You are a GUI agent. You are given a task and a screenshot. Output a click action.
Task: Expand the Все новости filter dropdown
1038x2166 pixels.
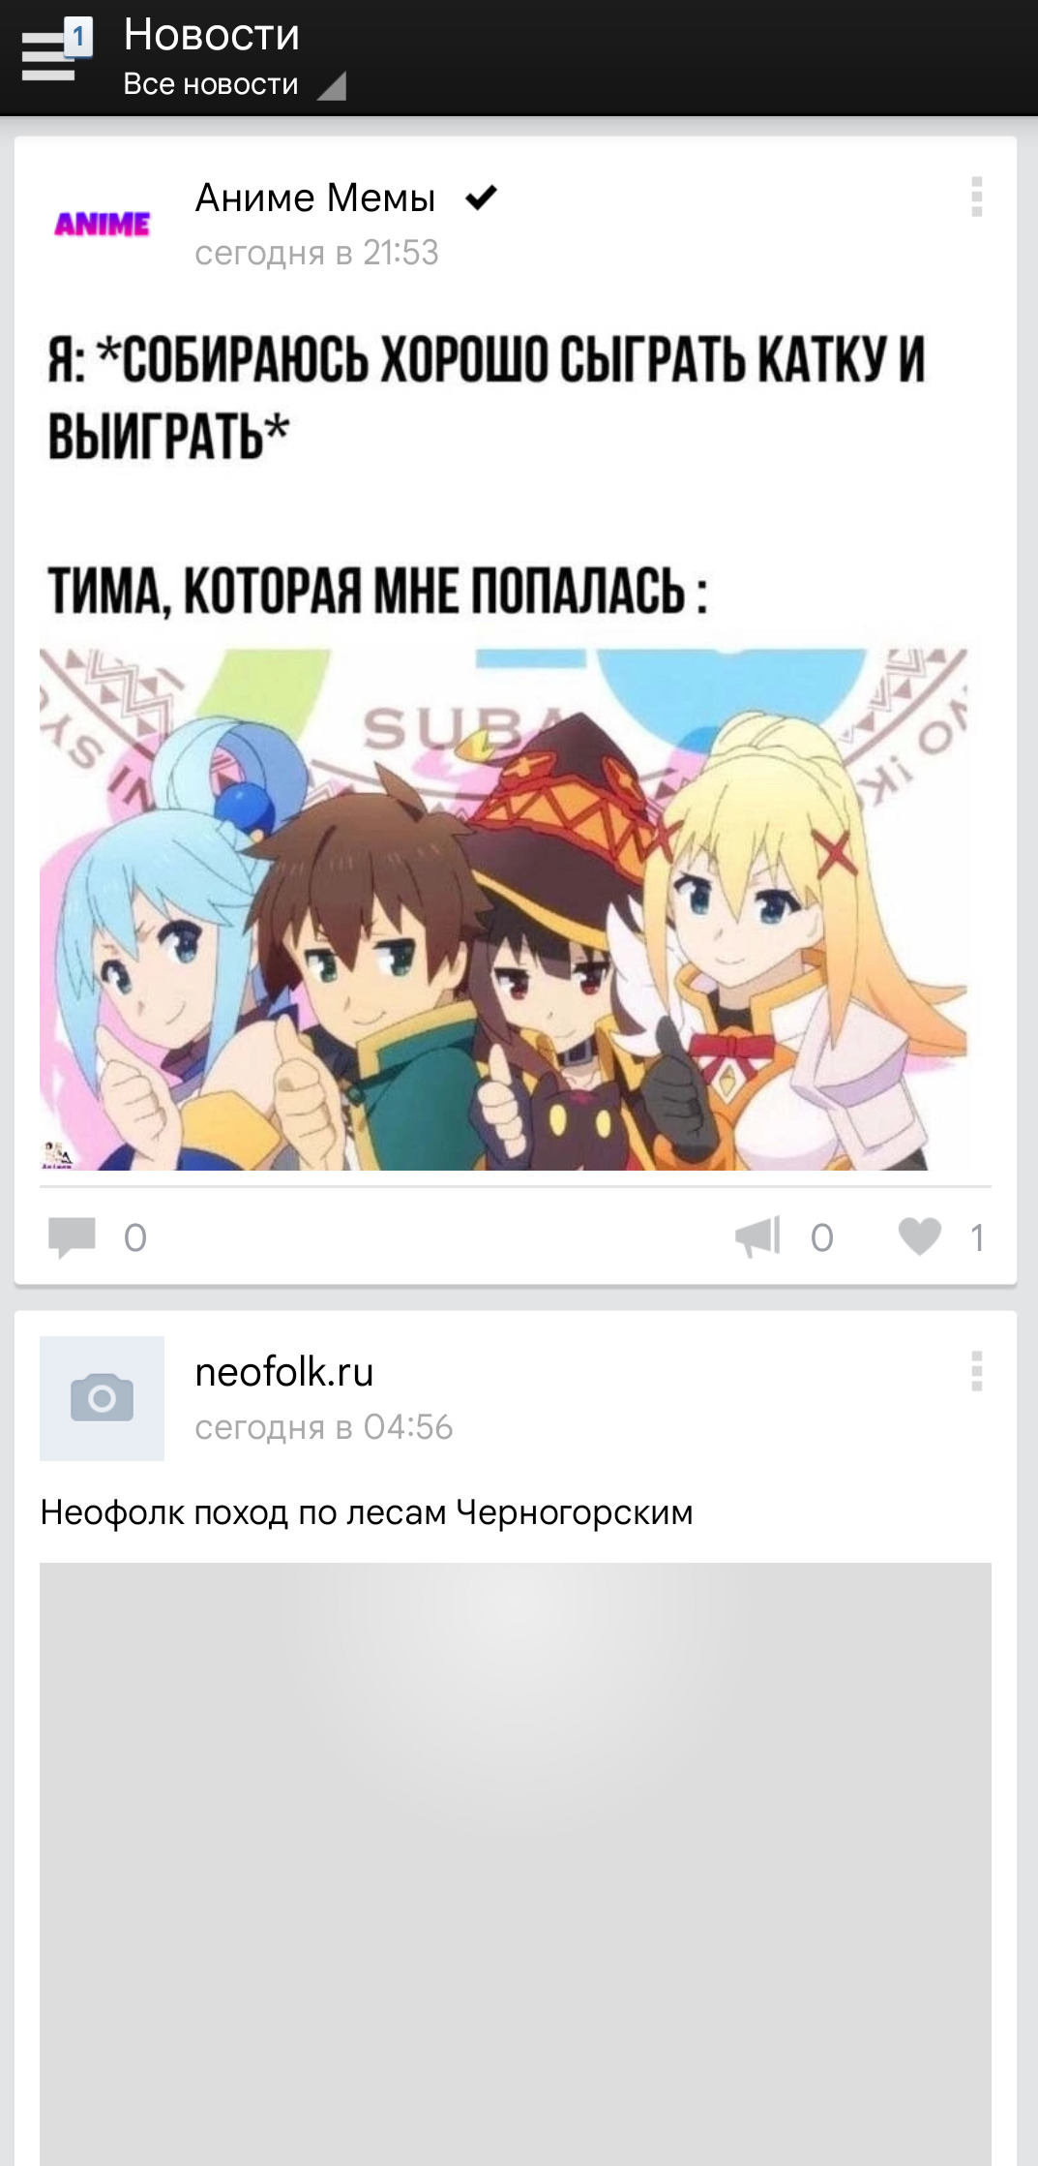pos(233,85)
